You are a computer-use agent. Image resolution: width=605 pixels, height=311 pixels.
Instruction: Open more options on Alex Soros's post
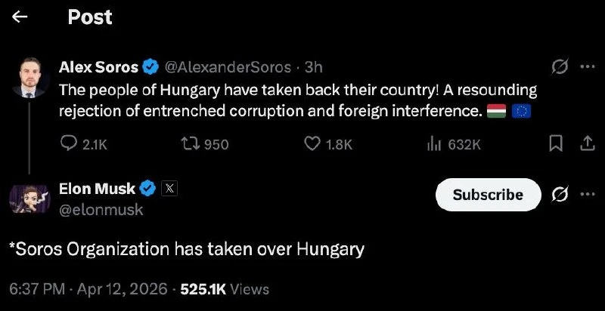(587, 67)
